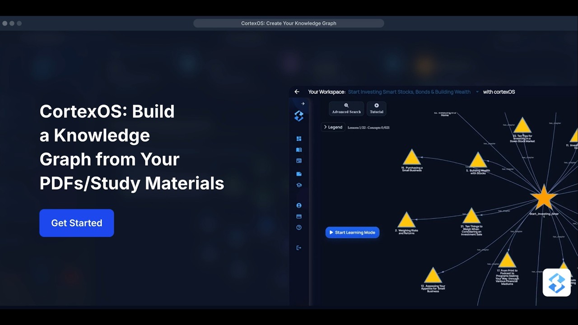
Task: Expand the Legend panel
Action: [333, 127]
